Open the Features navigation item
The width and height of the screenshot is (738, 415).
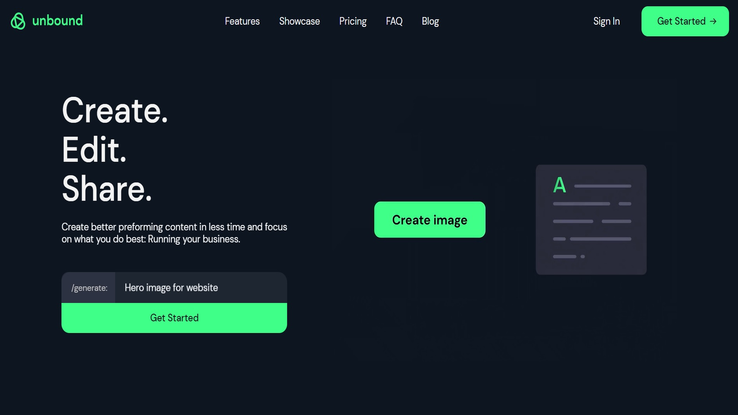[x=242, y=21]
